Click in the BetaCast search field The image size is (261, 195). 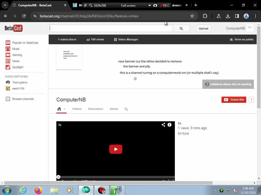[x=111, y=28]
